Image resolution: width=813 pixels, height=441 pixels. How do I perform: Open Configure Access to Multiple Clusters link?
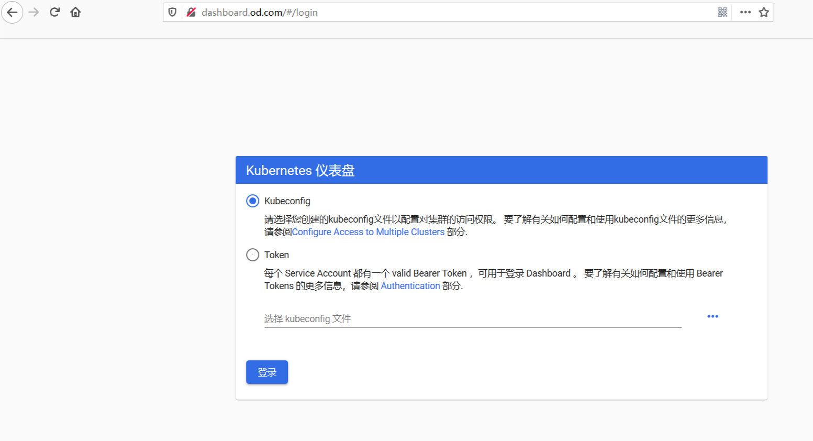click(x=368, y=232)
